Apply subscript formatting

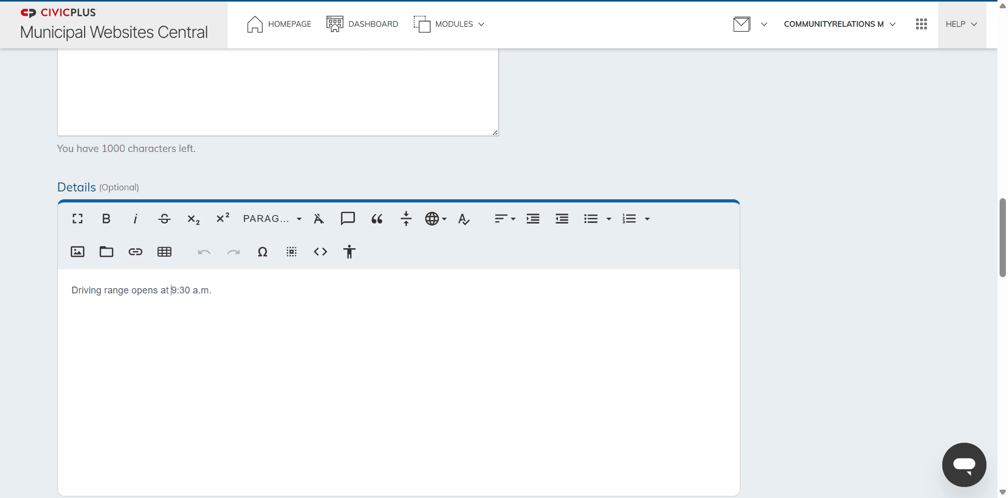(194, 219)
